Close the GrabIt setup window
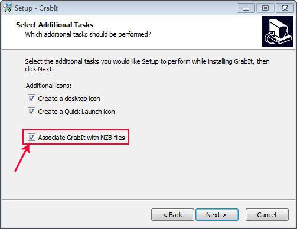Image resolution: width=297 pixels, height=229 pixels. point(285,8)
